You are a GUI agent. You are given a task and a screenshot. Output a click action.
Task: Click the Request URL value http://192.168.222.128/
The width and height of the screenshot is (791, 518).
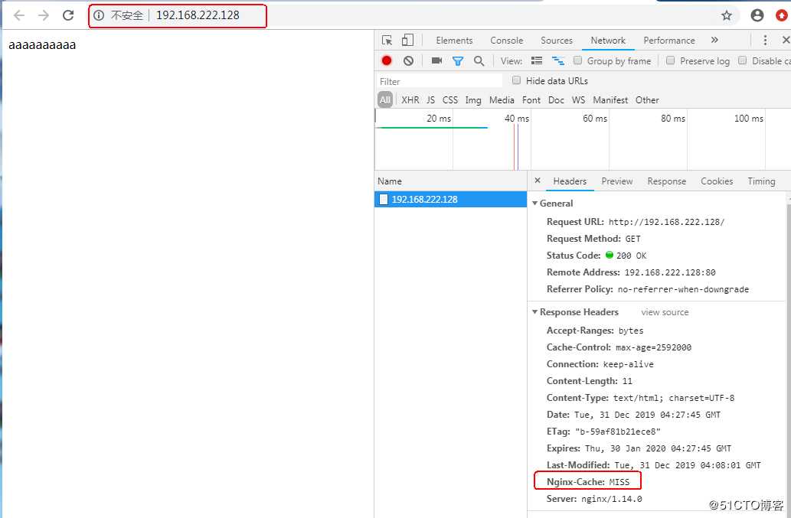point(666,222)
